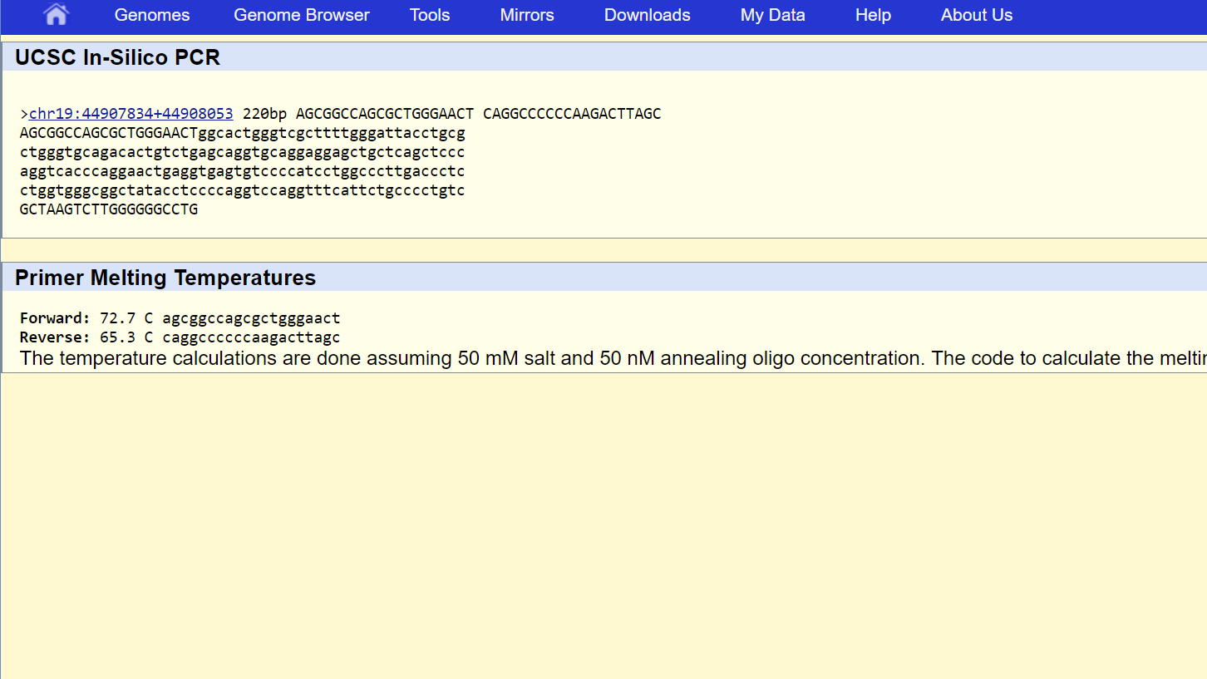This screenshot has width=1207, height=679.
Task: Open the Help menu
Action: 873,15
